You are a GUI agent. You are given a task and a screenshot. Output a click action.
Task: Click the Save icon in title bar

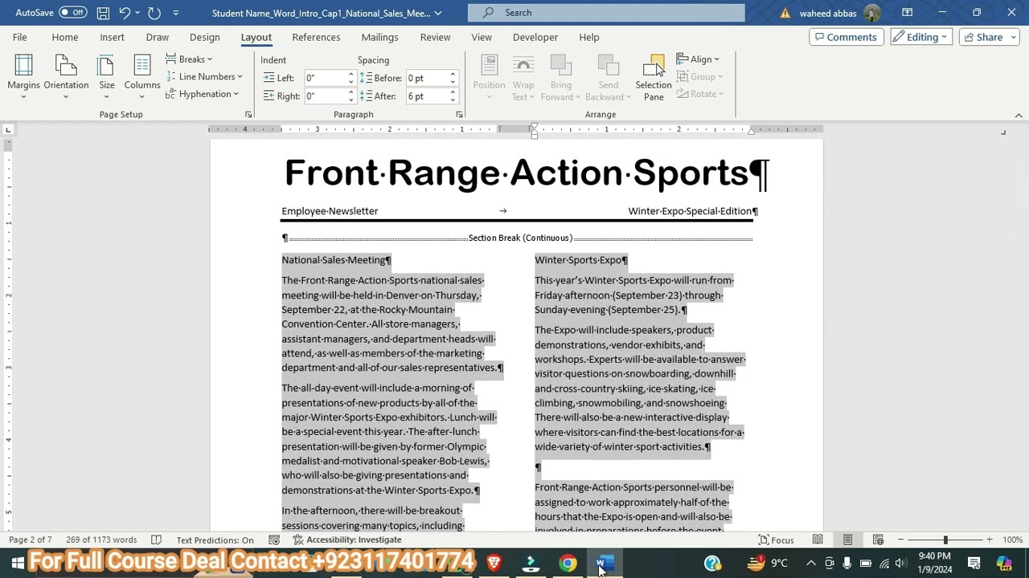click(103, 13)
